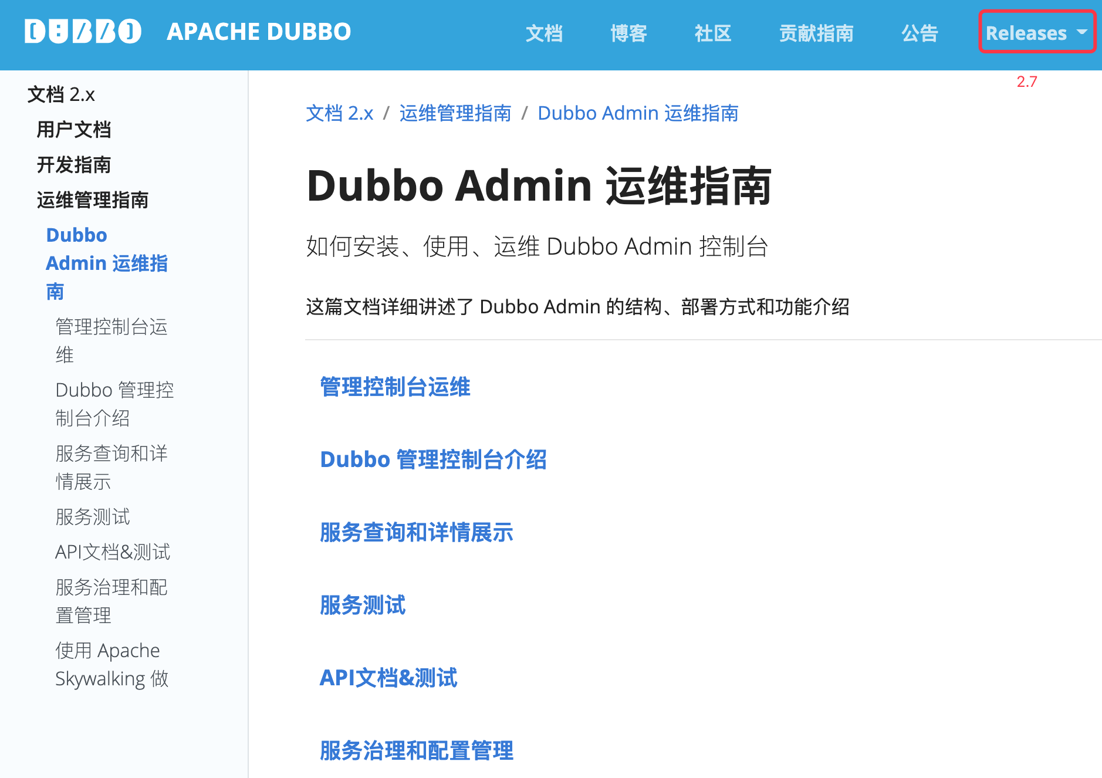Open Dubbo 管理控制台介绍 content link

(x=433, y=459)
